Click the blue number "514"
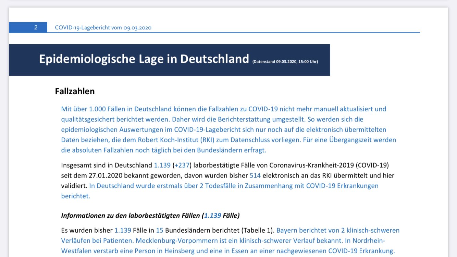This screenshot has height=257, width=457. pyautogui.click(x=255, y=175)
